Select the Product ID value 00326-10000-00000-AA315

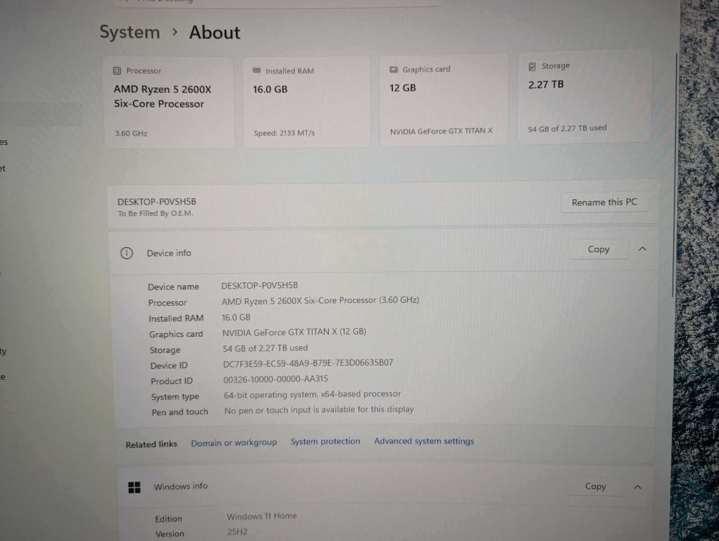(276, 379)
